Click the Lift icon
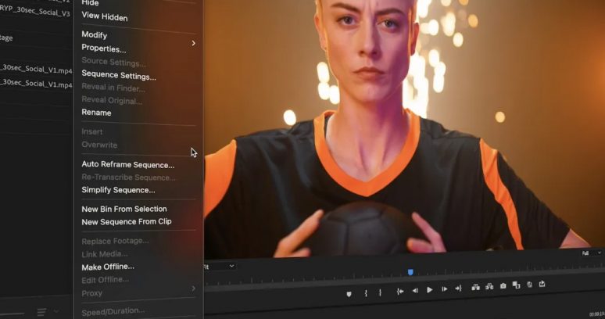The height and width of the screenshot is (319, 605). coord(475,287)
